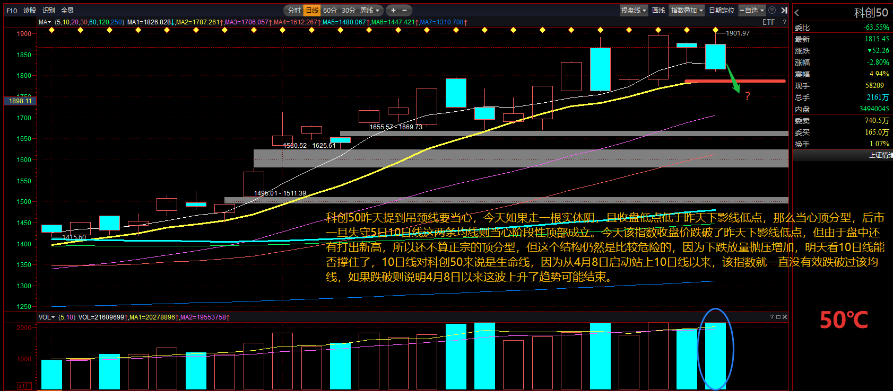The width and height of the screenshot is (893, 391).
Task: Click the gap label 1655.57 - 1669.73
Action: coord(396,127)
